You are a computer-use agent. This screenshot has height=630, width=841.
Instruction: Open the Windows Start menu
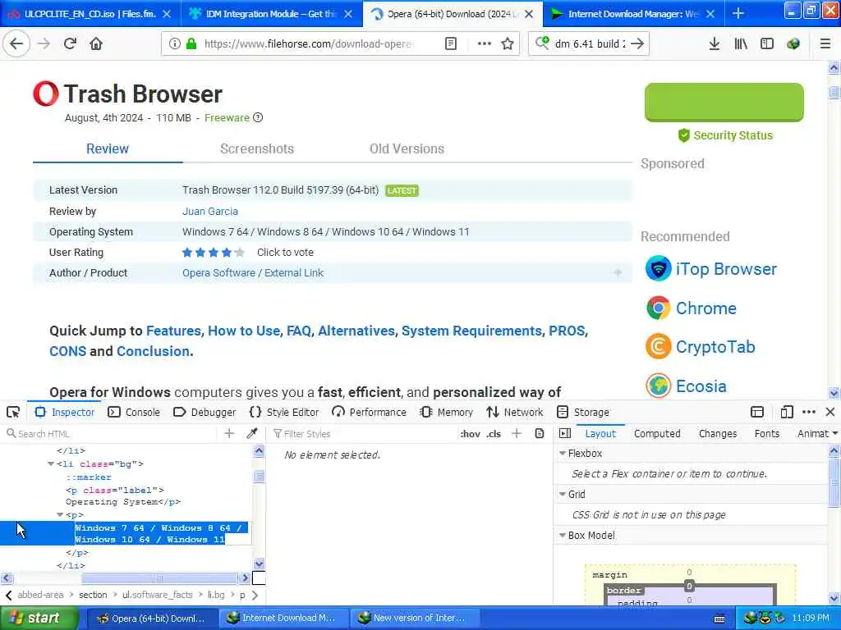[38, 619]
